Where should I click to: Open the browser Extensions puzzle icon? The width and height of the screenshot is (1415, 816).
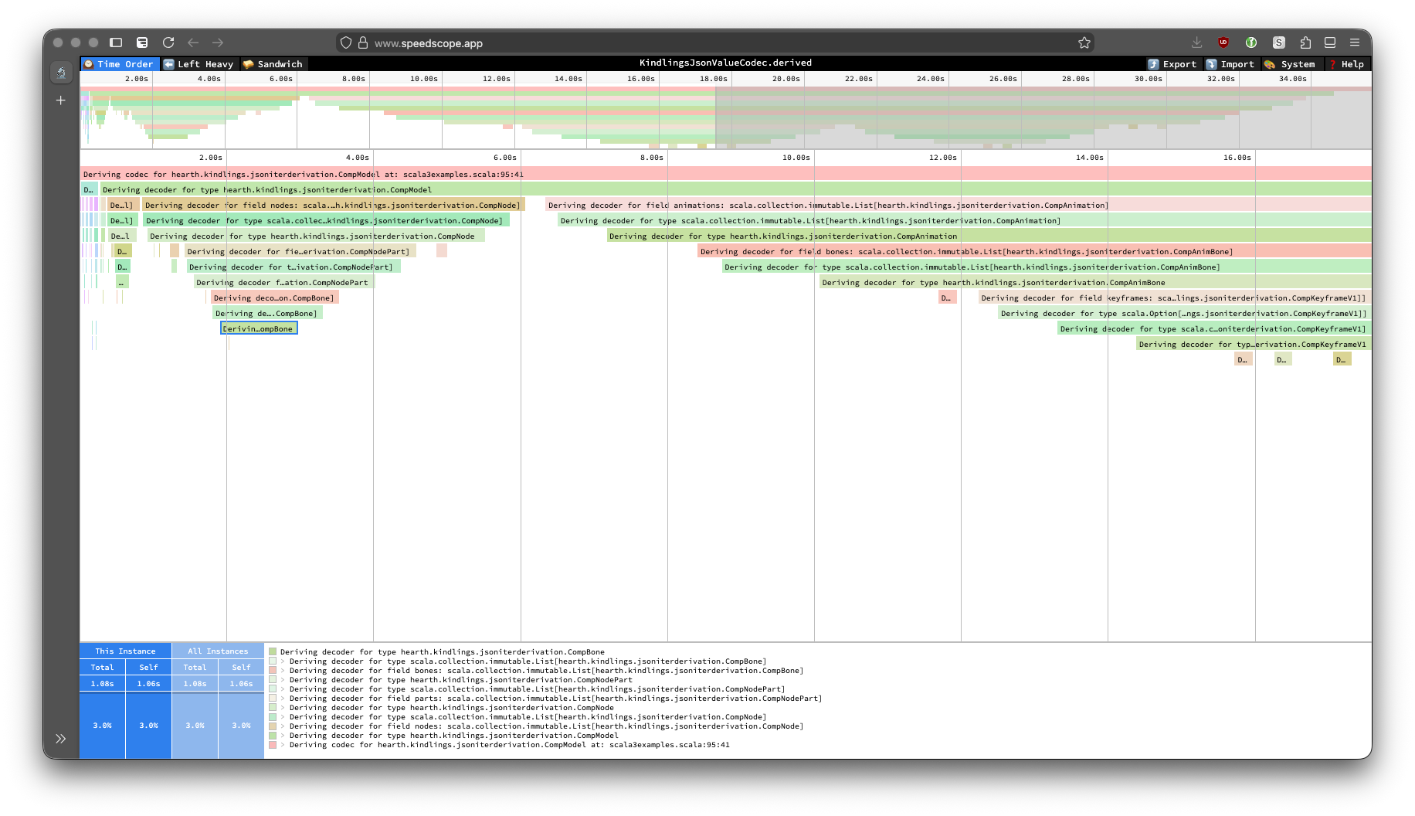coord(1305,42)
